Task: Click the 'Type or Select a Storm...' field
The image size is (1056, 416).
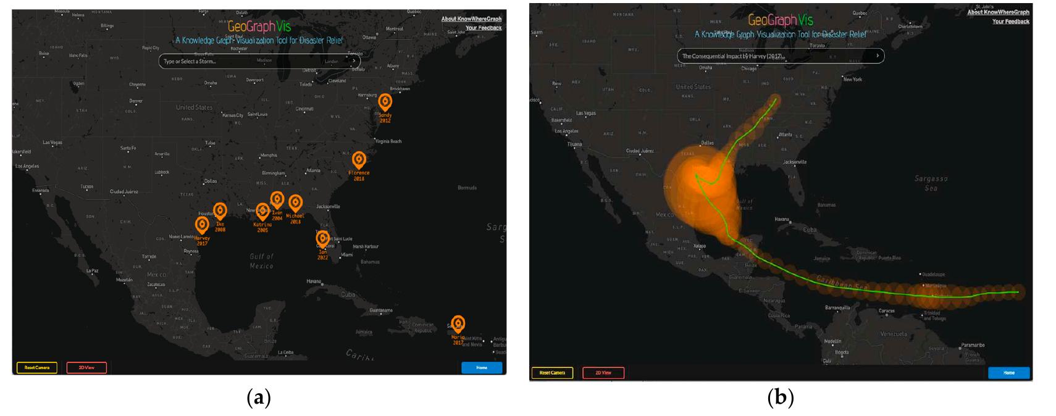Action: pos(260,61)
